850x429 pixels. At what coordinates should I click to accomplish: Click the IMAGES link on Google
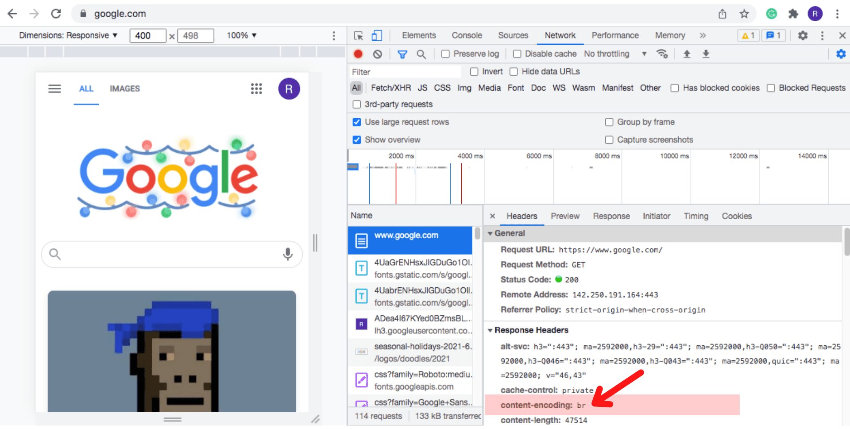click(125, 89)
